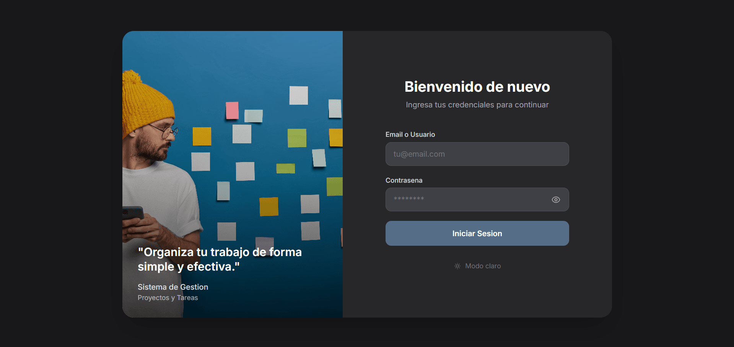The image size is (734, 347).
Task: Click into the Contrasena password field
Action: pyautogui.click(x=467, y=199)
